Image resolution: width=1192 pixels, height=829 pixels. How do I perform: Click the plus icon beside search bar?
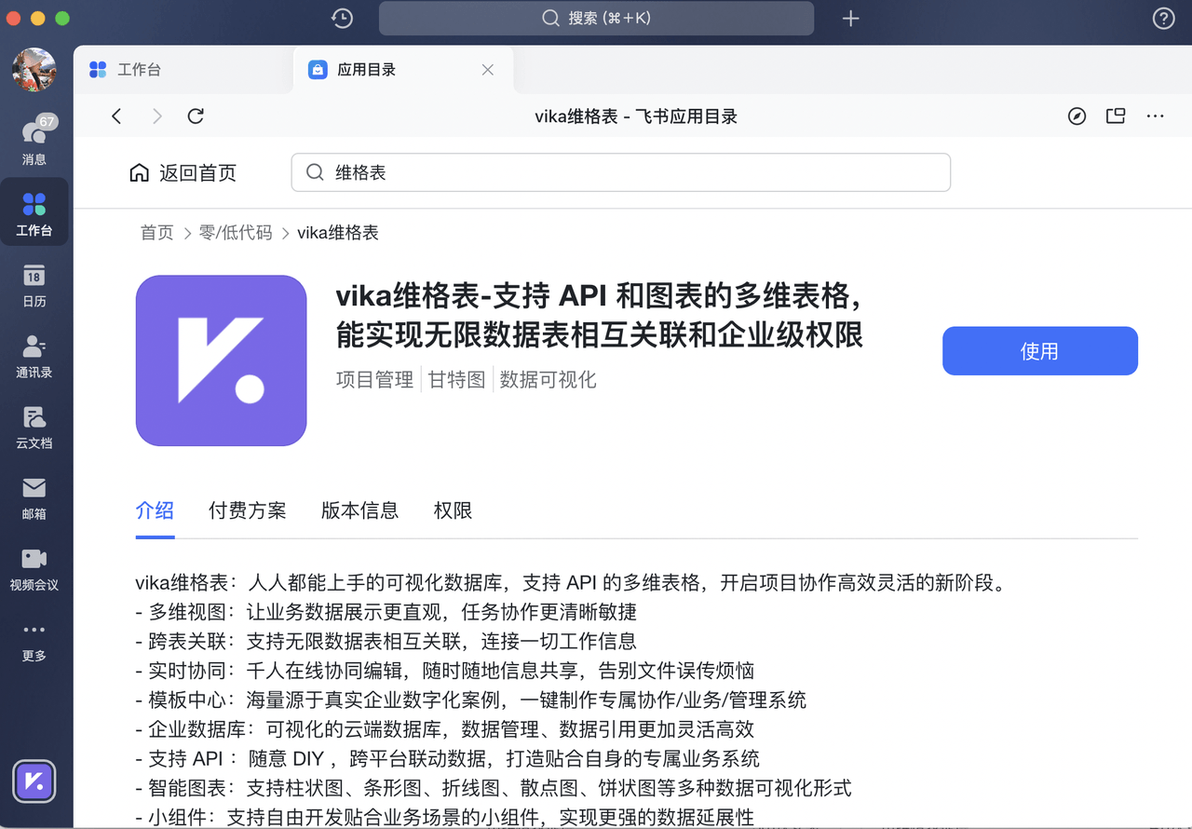[x=850, y=18]
